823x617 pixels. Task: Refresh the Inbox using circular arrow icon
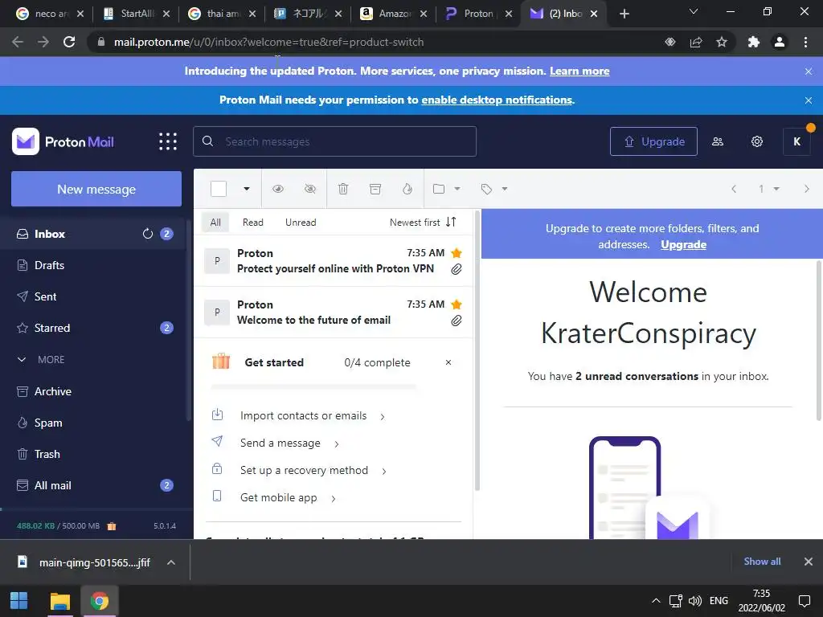click(x=148, y=234)
